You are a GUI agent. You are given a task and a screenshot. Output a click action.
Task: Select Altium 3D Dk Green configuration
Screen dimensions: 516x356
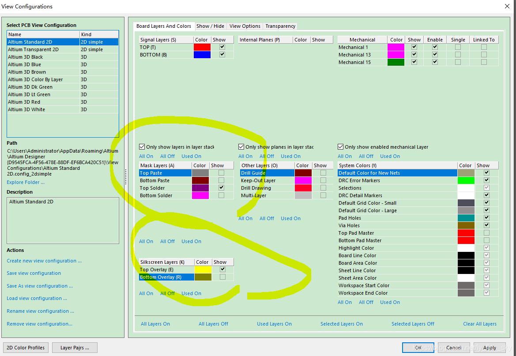63,87
